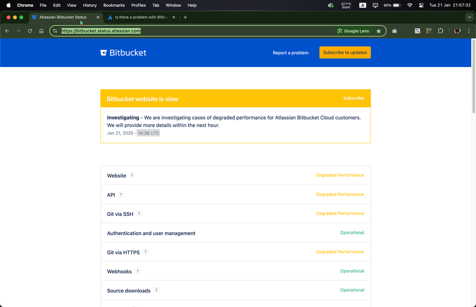Click the page vertical scrollbar

(473, 77)
